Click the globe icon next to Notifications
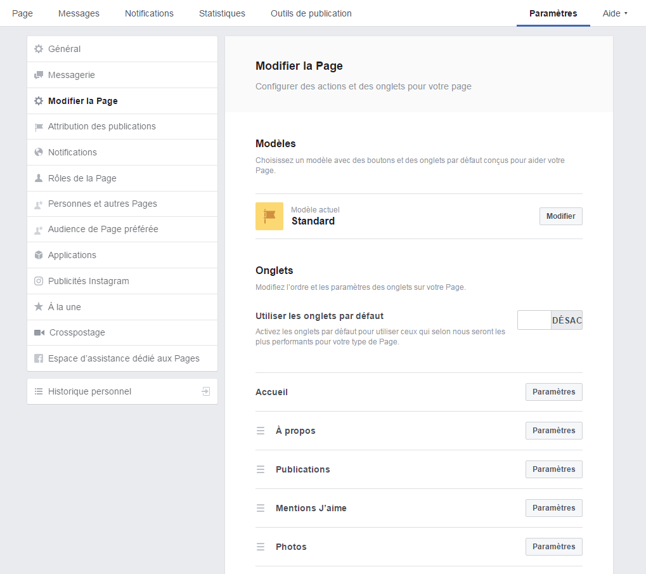 (x=39, y=152)
